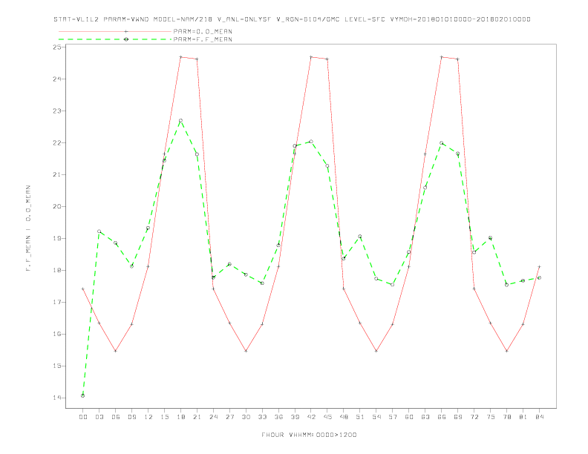Click the green circle data point at hour 75
Viewport: 588px width, 454px height.
491,238
